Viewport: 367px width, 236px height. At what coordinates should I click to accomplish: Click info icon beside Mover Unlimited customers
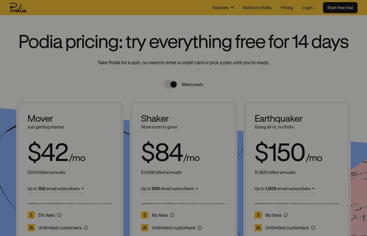click(86, 228)
